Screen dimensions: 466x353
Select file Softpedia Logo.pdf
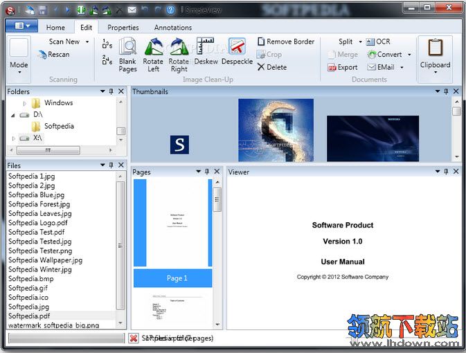(x=38, y=223)
